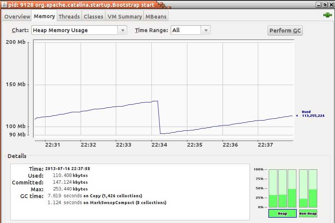Switch to the MBeans tab
Screen dimensions: 335x223
coord(156,16)
